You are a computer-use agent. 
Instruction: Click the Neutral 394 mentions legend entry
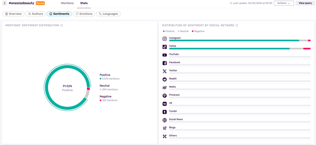(109, 87)
